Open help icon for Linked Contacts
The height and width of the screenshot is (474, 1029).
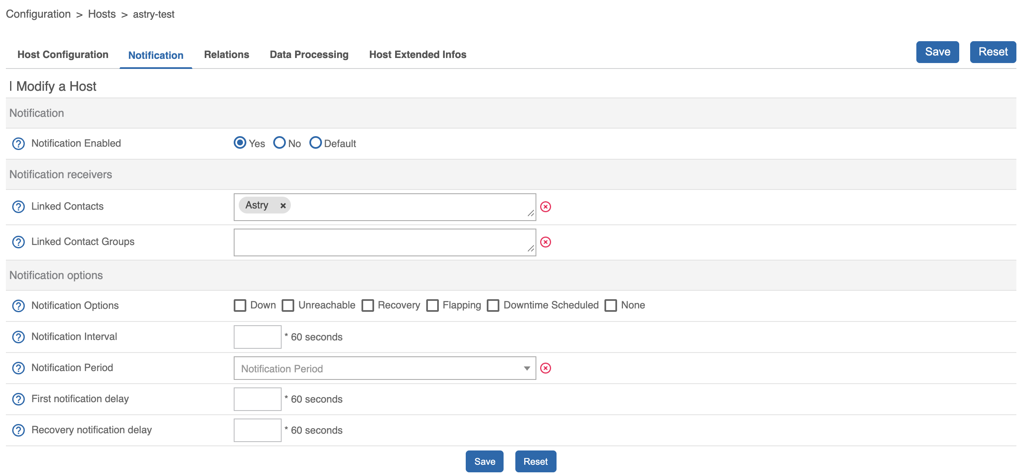(x=18, y=207)
